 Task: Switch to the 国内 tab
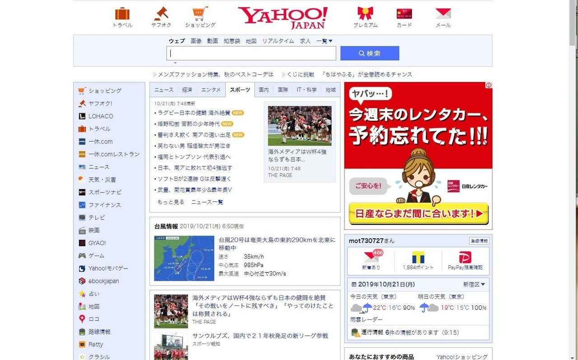coord(264,90)
